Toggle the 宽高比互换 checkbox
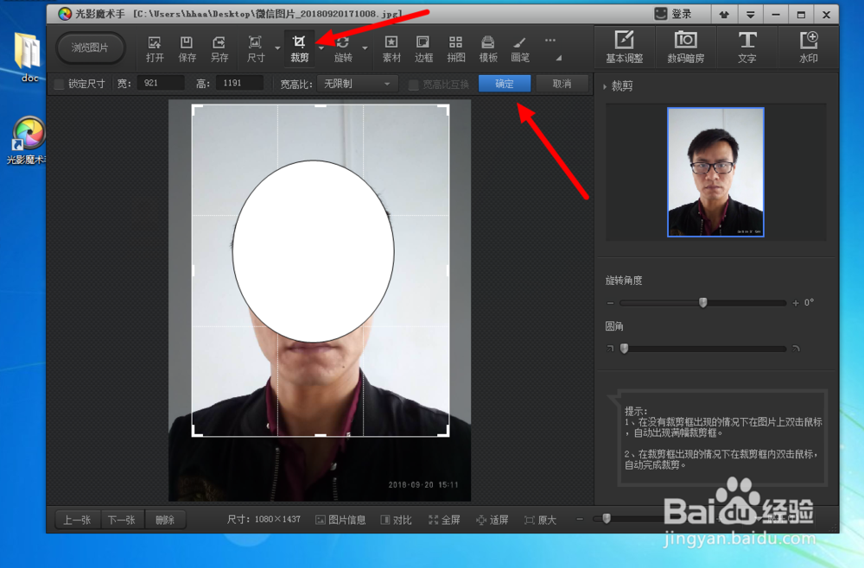This screenshot has width=864, height=568. coord(413,85)
